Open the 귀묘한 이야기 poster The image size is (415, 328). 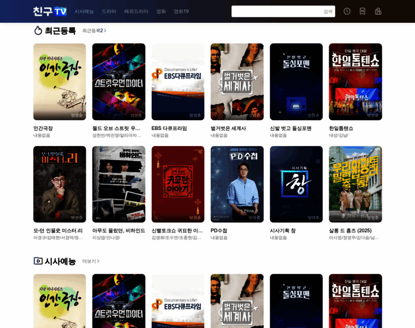178,184
